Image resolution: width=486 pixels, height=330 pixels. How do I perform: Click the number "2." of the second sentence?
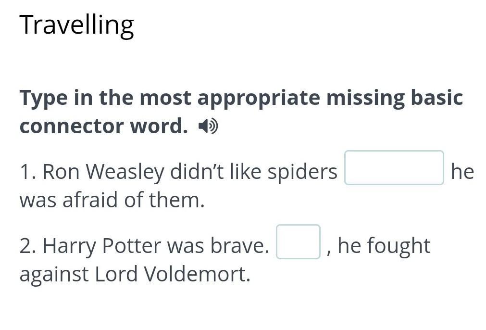[x=28, y=246]
